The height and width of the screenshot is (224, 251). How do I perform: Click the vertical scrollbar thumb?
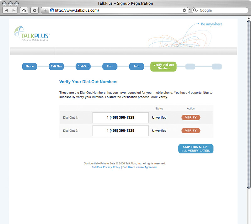[249, 104]
